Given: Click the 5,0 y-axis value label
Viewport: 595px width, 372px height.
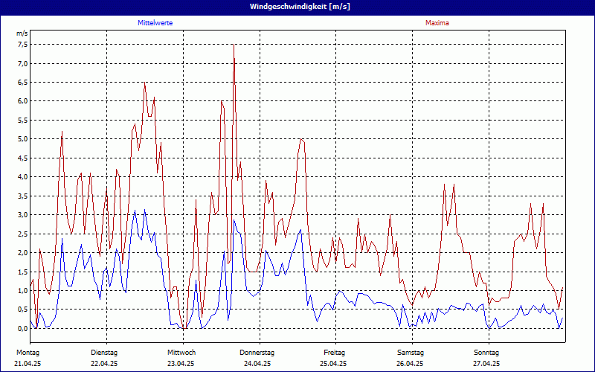Looking at the screenshot, I should [22, 139].
